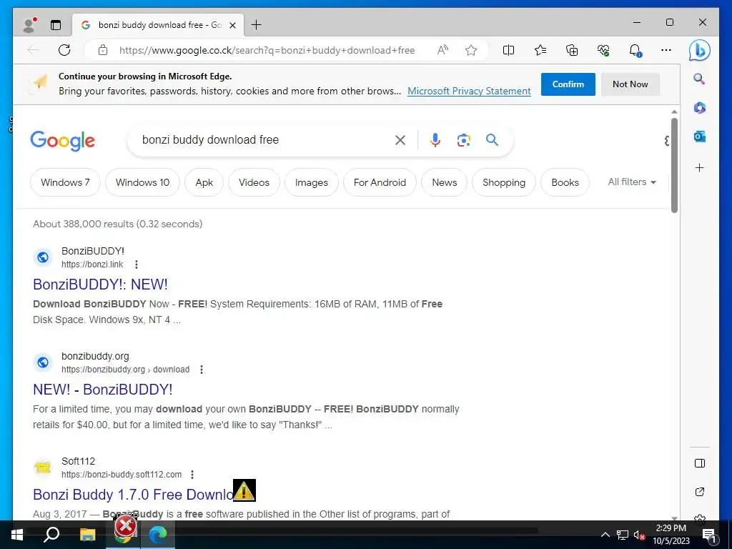Open Collections panel
The width and height of the screenshot is (732, 549).
click(x=572, y=50)
